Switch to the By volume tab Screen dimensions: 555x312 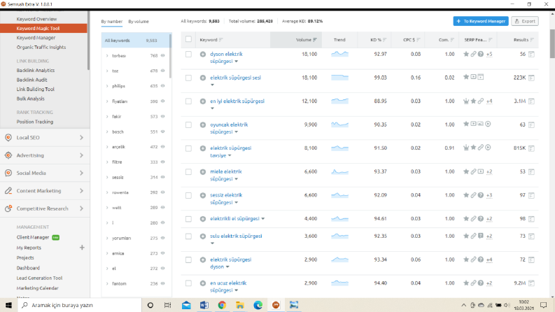(x=139, y=22)
